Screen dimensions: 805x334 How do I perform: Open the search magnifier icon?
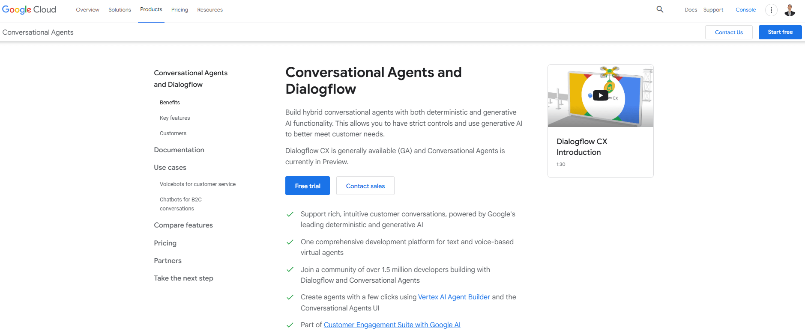[660, 9]
